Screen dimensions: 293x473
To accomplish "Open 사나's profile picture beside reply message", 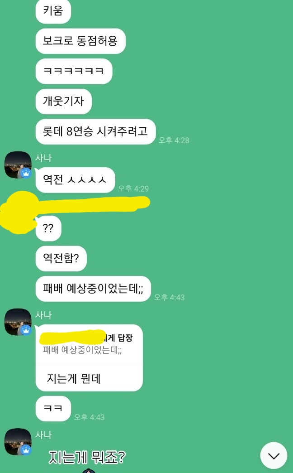I will tap(18, 322).
